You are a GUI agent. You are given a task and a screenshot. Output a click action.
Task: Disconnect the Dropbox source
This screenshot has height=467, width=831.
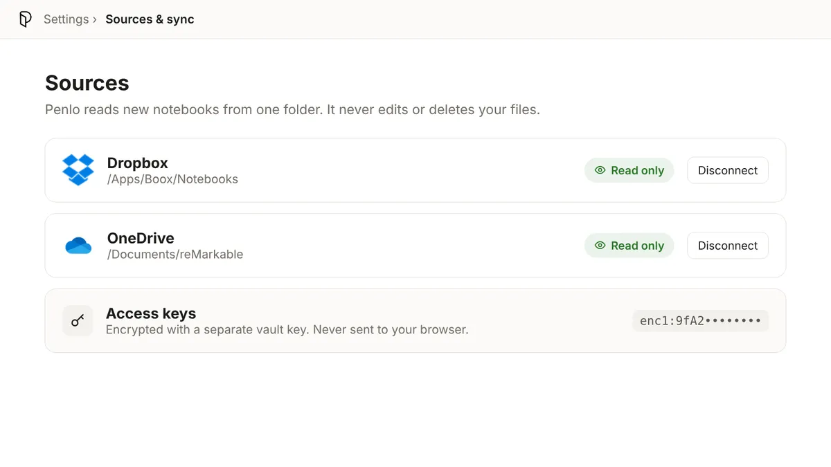(728, 170)
